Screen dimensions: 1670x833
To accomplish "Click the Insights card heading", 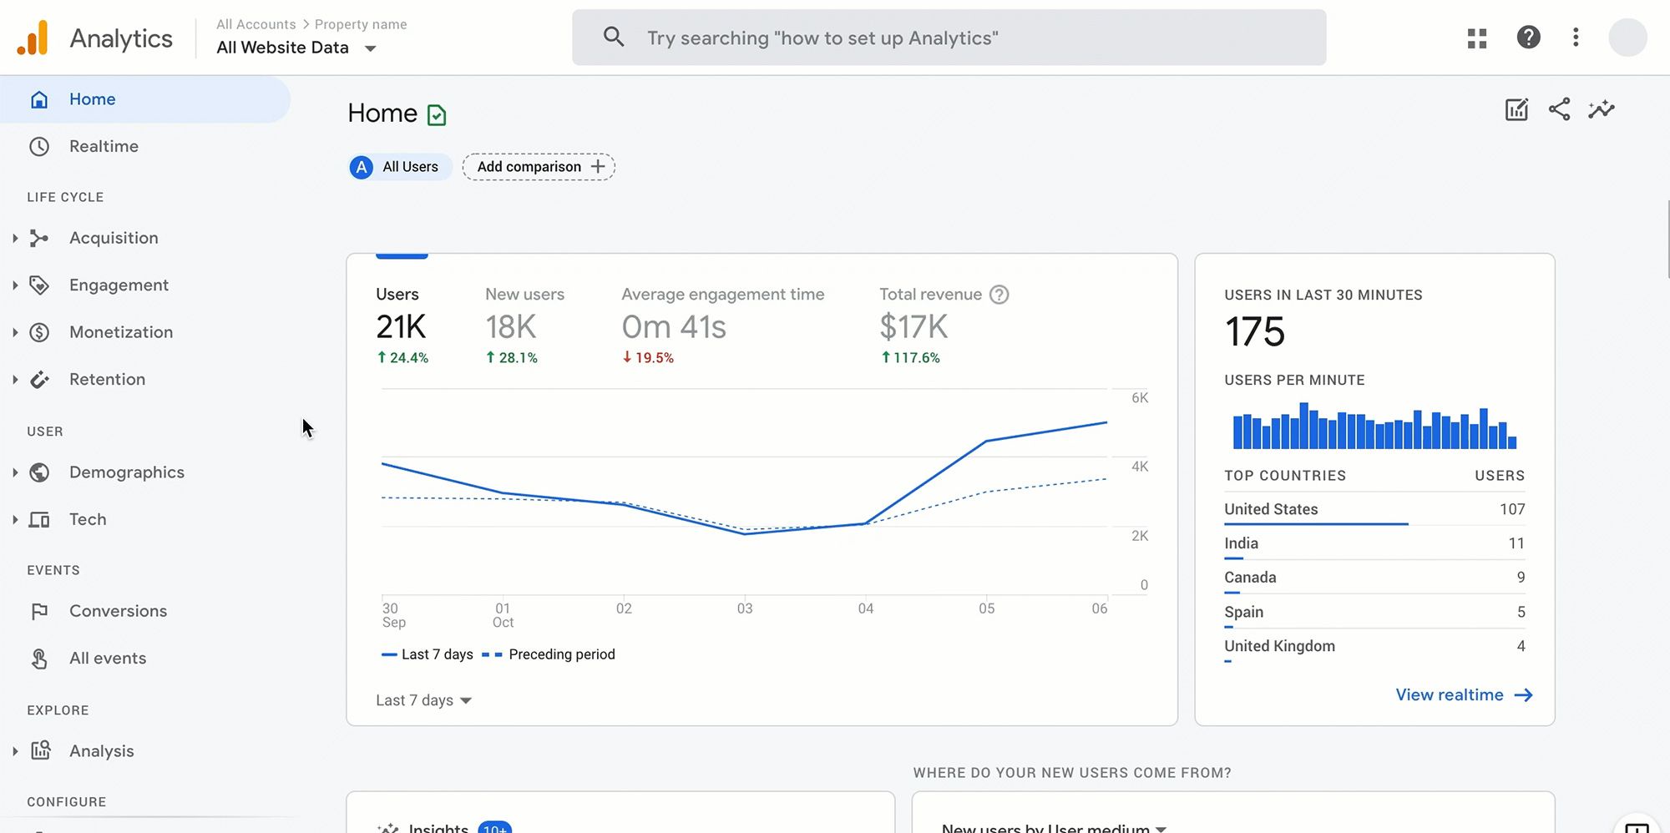I will [438, 828].
